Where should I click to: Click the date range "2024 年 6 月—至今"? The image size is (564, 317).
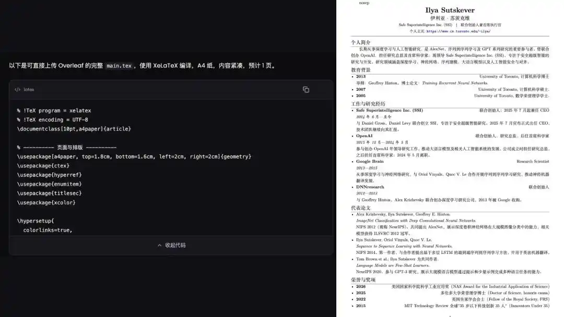click(x=374, y=117)
